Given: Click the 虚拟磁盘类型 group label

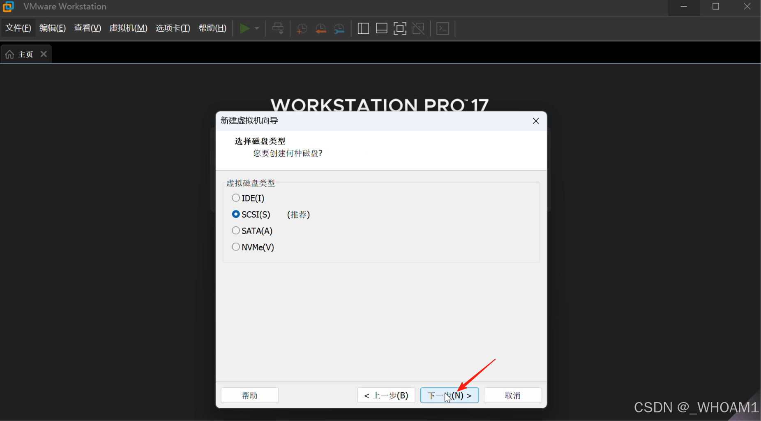Looking at the screenshot, I should click(x=251, y=183).
